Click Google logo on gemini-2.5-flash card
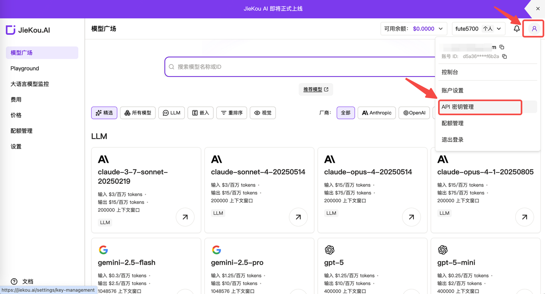This screenshot has height=294, width=545. point(103,250)
